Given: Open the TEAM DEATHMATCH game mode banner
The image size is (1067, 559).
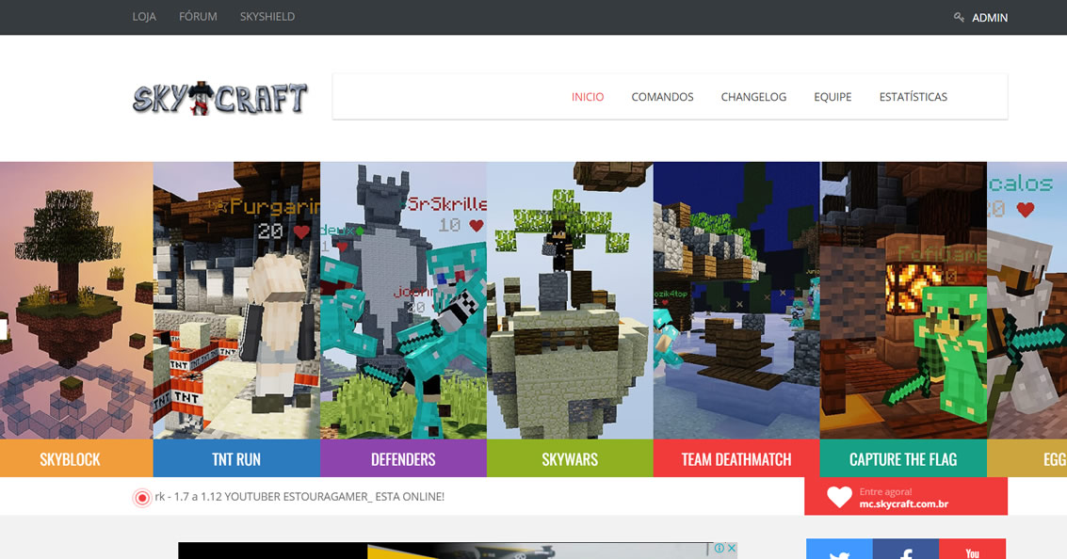Looking at the screenshot, I should (x=736, y=458).
